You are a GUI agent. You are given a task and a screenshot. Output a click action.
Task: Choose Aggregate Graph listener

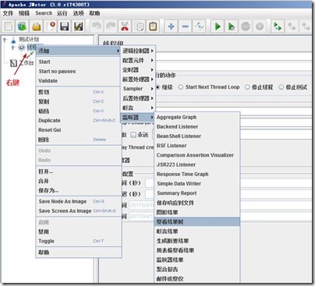pos(197,117)
